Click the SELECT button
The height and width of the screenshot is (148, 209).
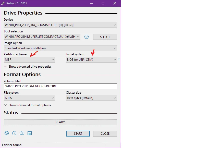[x=105, y=37]
